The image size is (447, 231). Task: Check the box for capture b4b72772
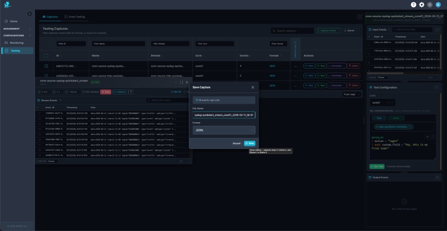(x=46, y=66)
